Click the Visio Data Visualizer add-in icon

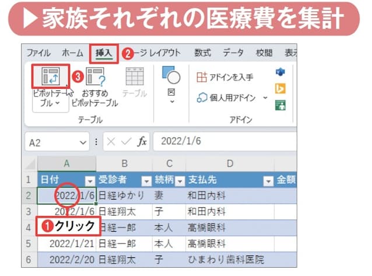(x=280, y=72)
